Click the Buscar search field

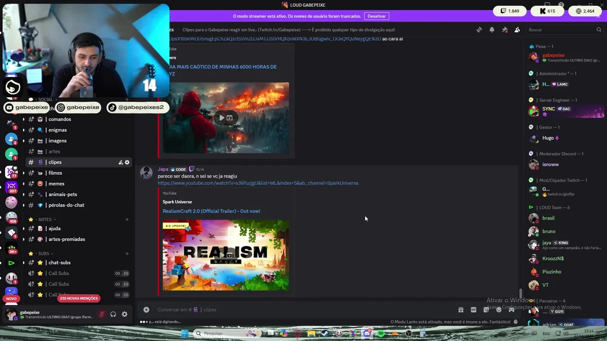coord(564,29)
